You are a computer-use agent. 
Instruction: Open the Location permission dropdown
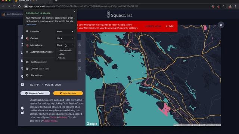pyautogui.click(x=65, y=31)
